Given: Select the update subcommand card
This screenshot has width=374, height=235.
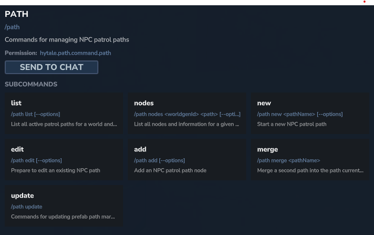Looking at the screenshot, I should [x=64, y=206].
